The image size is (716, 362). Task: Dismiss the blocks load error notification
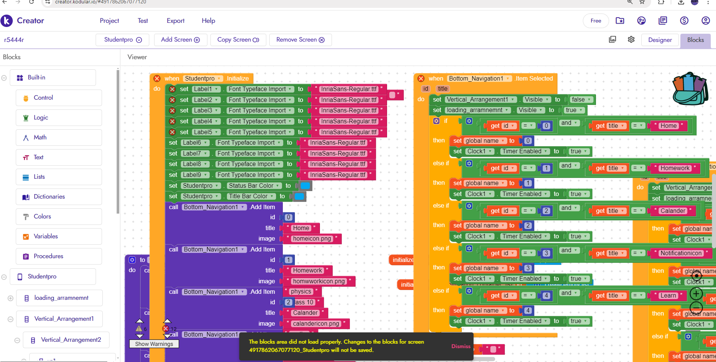point(461,346)
